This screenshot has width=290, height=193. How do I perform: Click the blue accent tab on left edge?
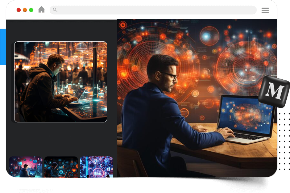click(x=3, y=47)
